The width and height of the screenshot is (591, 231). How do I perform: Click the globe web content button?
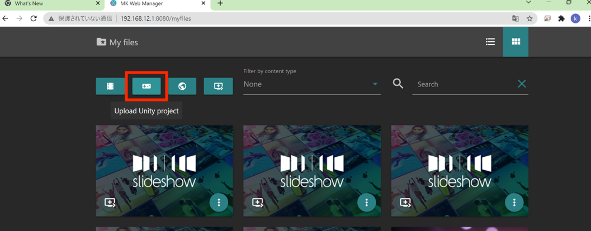coord(182,86)
